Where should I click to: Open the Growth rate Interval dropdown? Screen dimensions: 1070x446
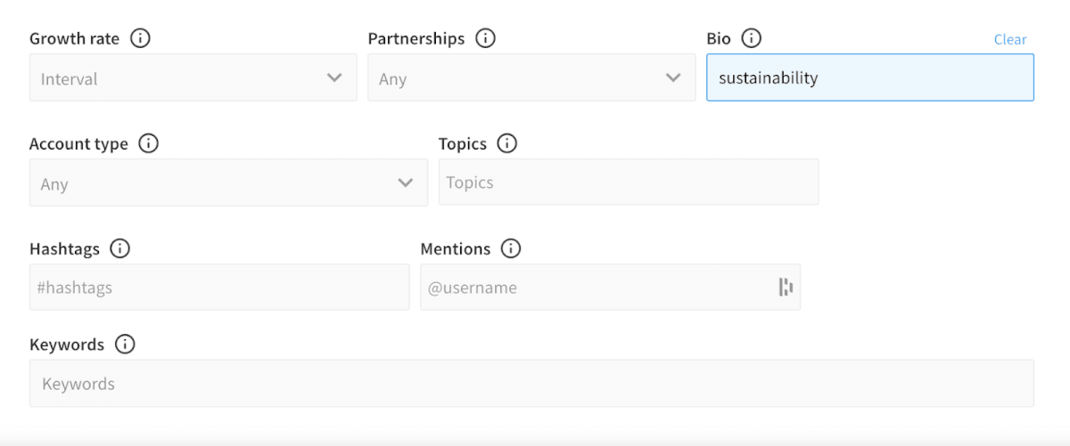[193, 77]
